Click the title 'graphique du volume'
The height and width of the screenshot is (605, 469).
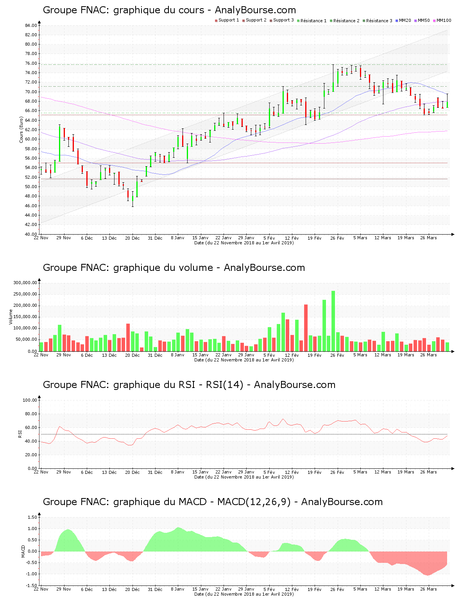(163, 268)
